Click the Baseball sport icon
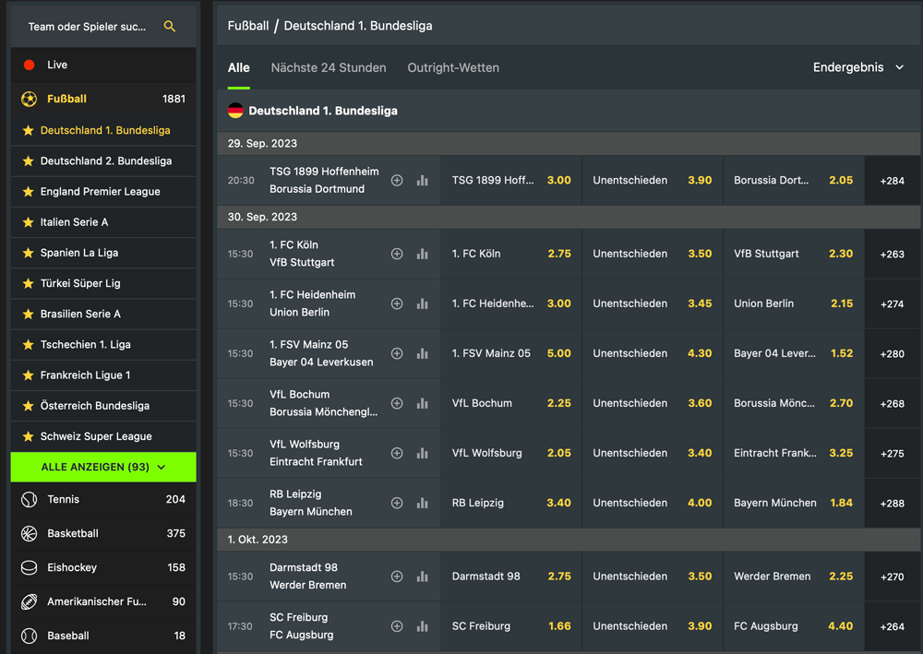The image size is (923, 654). 29,636
